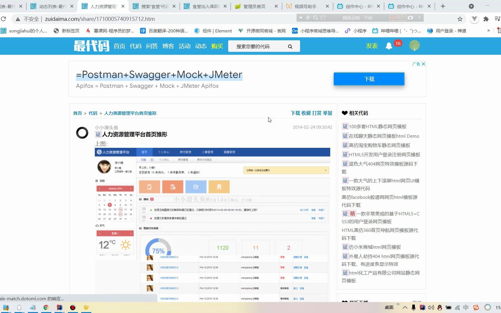Open related code 仿小米商城html网页模板
This screenshot has width=501, height=313.
pyautogui.click(x=375, y=247)
